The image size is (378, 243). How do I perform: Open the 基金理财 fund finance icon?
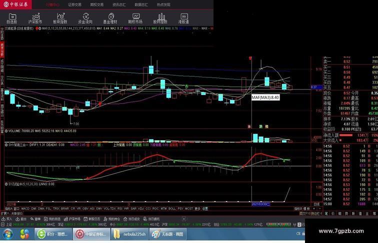110,18
